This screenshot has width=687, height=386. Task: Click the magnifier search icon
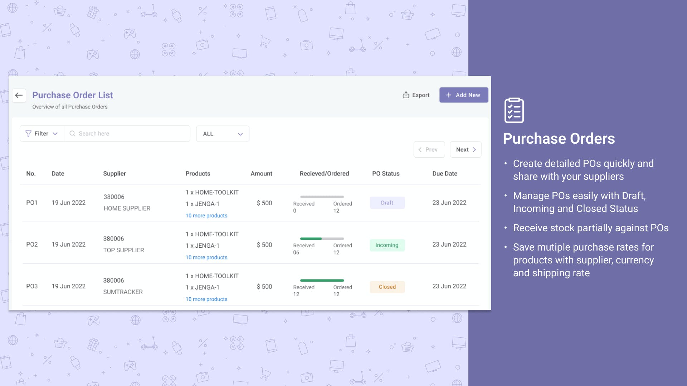click(72, 134)
